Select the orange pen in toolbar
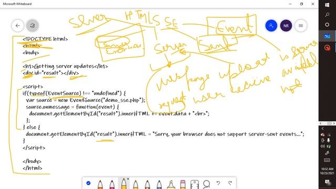This screenshot has height=189, width=336. coord(100,184)
